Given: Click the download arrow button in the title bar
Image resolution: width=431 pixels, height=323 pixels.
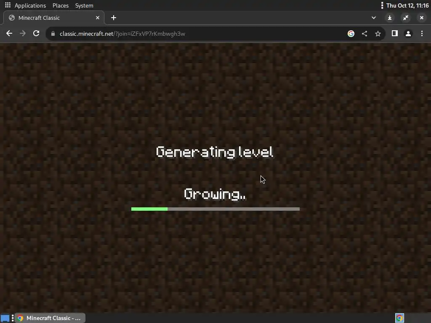Looking at the screenshot, I should (x=389, y=18).
